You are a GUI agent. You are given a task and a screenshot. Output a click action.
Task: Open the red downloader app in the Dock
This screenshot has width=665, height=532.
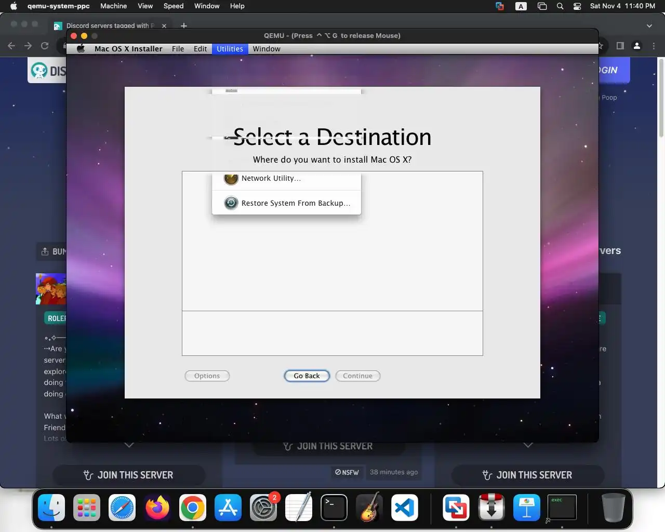tap(491, 508)
